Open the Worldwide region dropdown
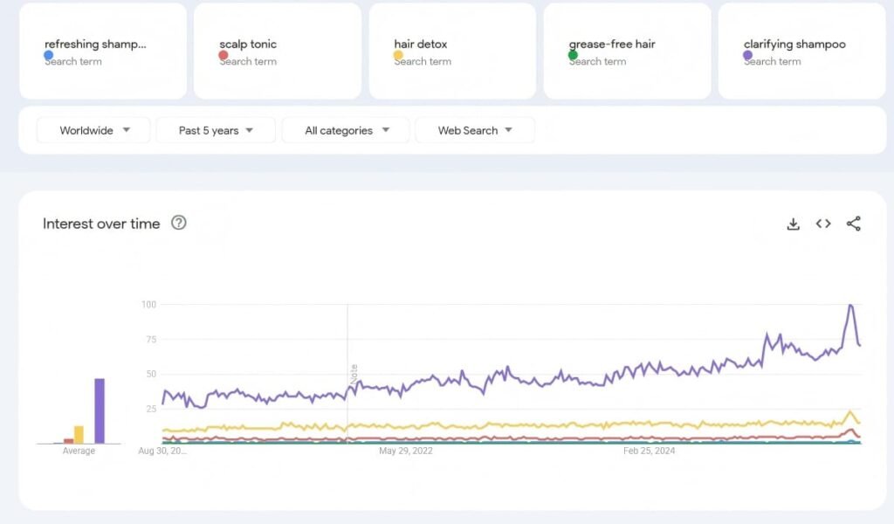Viewport: 894px width, 524px height. pos(93,130)
